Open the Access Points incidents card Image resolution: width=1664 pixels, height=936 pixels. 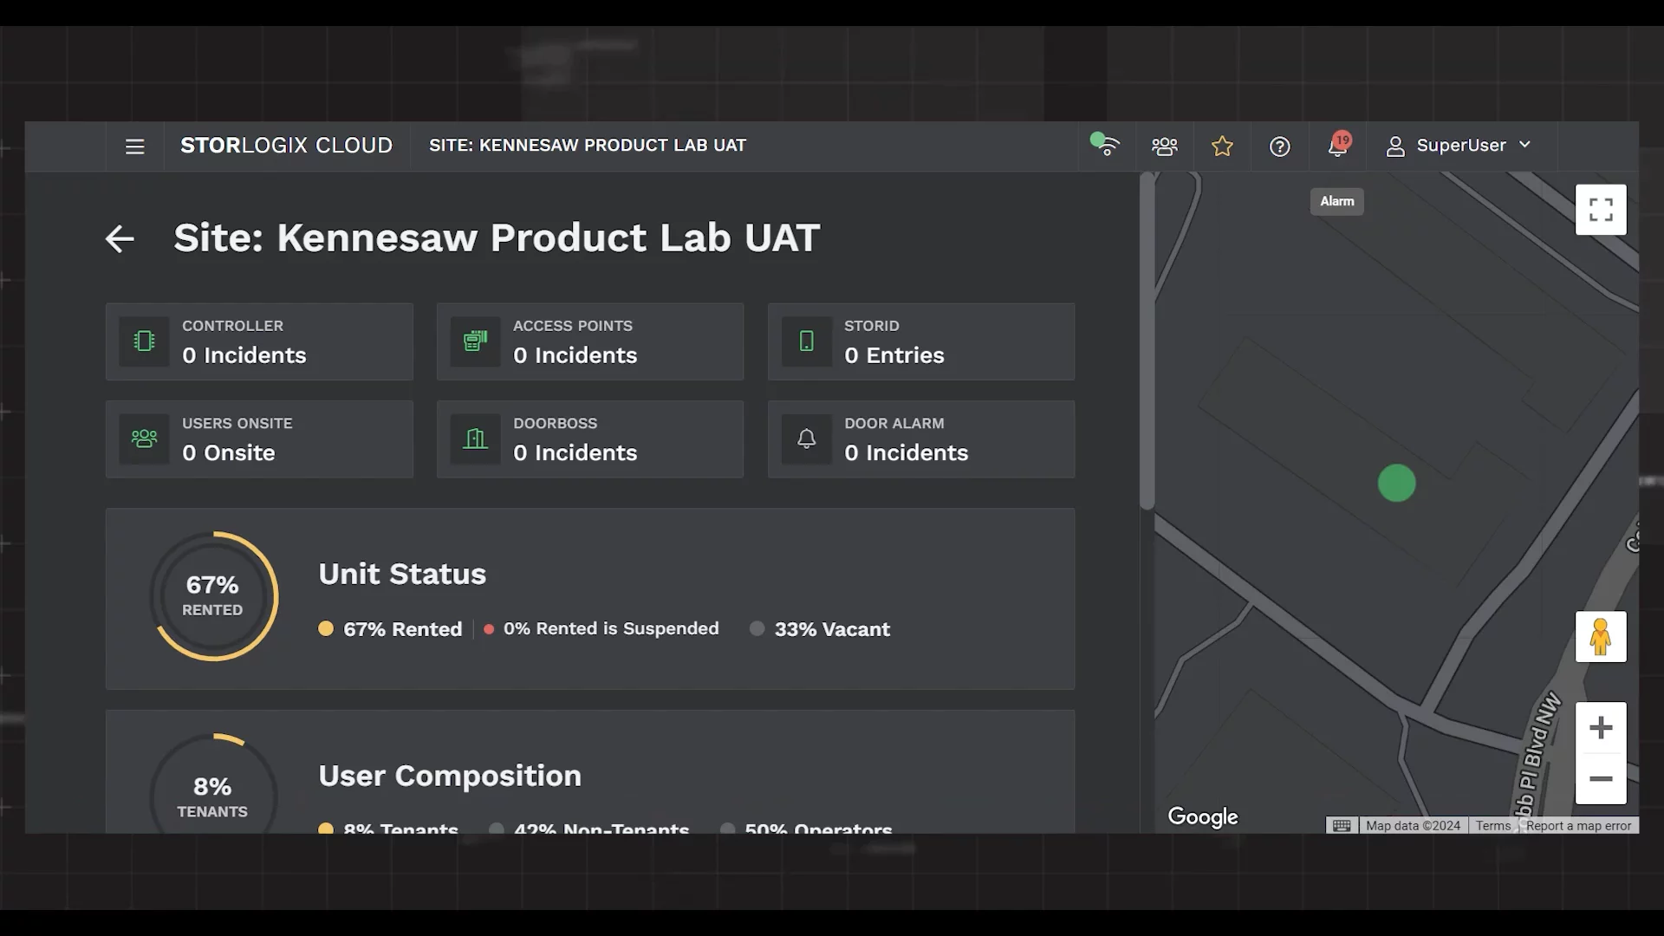[589, 341]
